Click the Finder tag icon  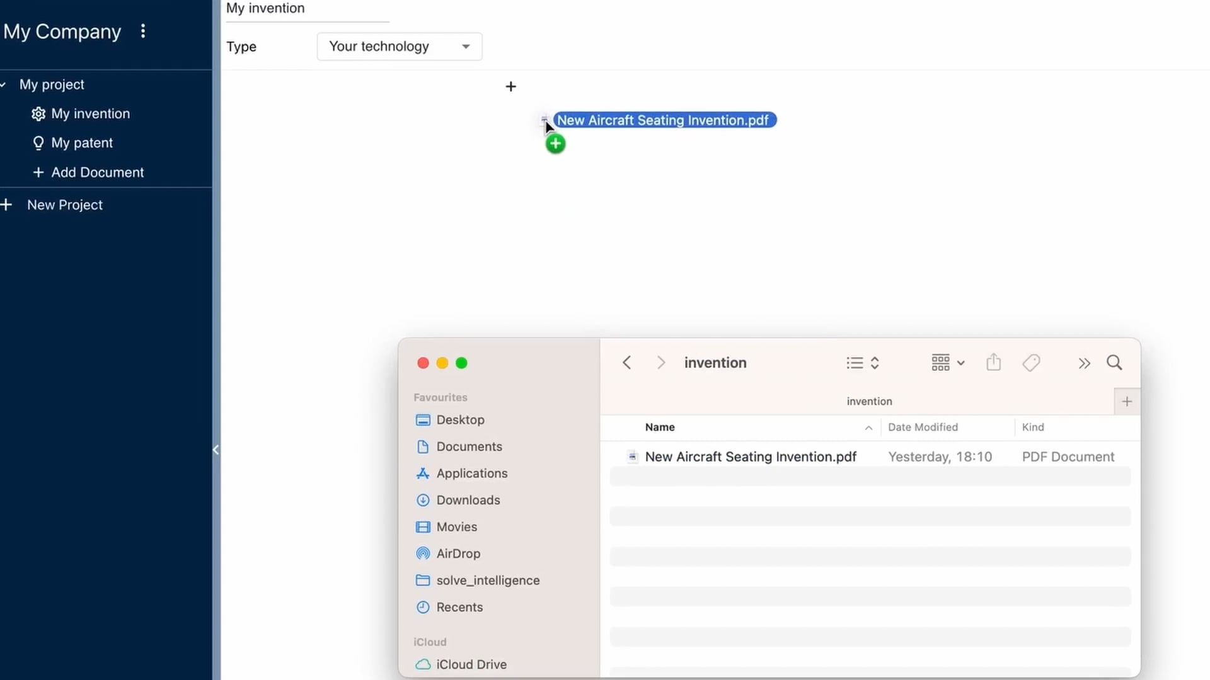1031,363
